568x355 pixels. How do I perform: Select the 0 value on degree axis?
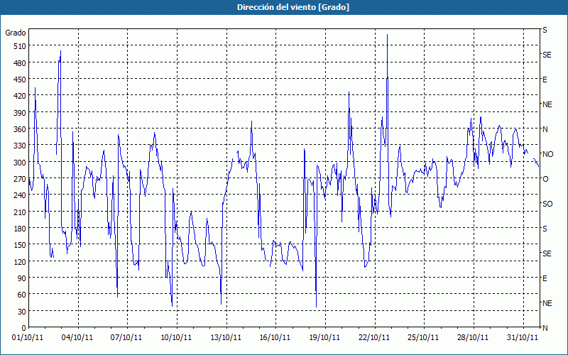tap(24, 328)
